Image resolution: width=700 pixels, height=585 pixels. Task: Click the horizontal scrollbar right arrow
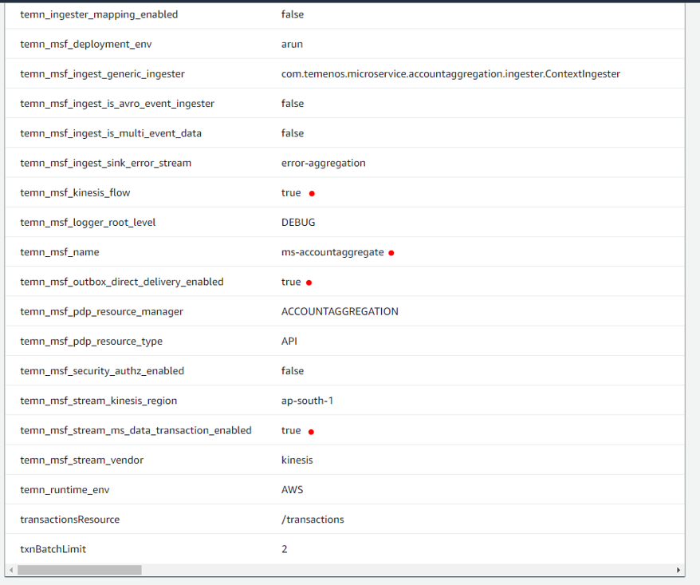pos(678,571)
